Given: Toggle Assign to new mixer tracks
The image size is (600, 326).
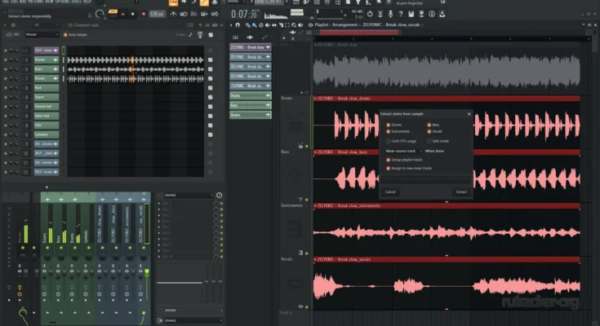Looking at the screenshot, I should coord(409,168).
